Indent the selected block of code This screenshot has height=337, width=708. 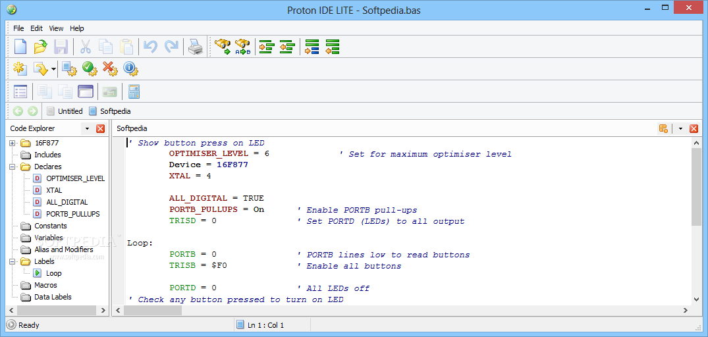(x=267, y=47)
